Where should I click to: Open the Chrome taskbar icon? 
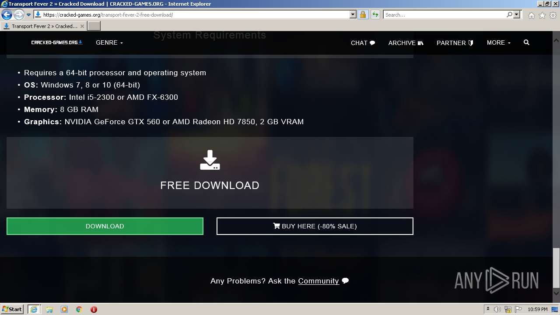(79, 309)
